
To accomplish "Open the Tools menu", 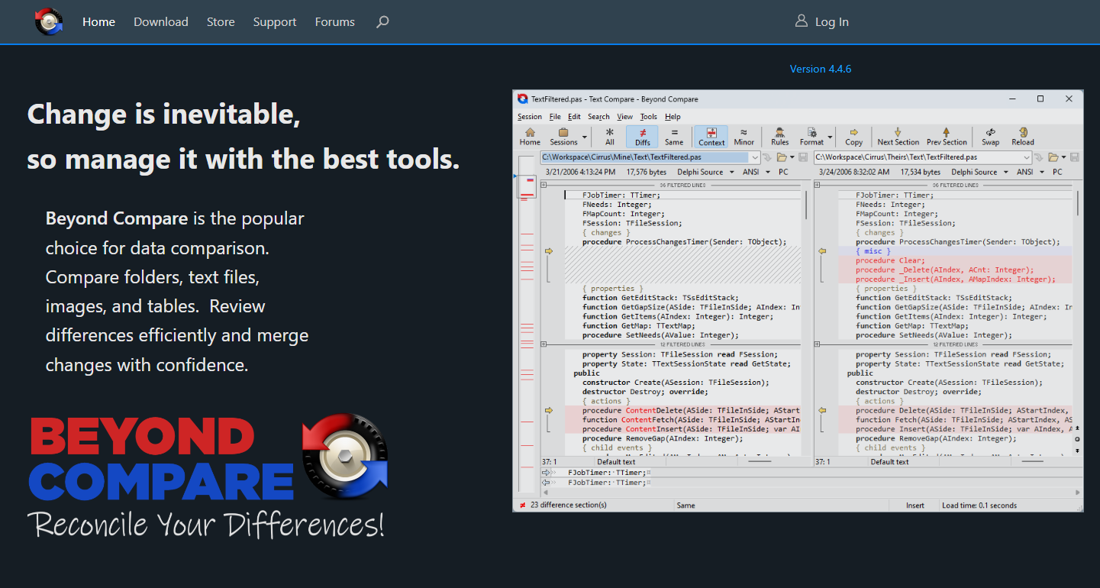I will click(x=648, y=117).
